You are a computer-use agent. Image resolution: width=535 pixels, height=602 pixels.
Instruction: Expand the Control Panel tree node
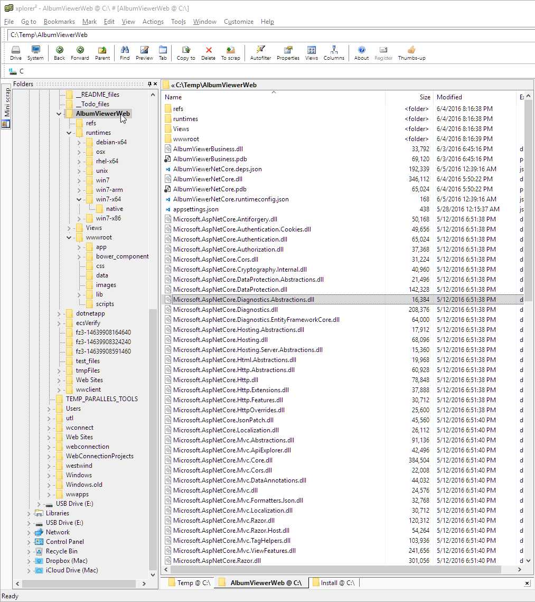coord(29,542)
